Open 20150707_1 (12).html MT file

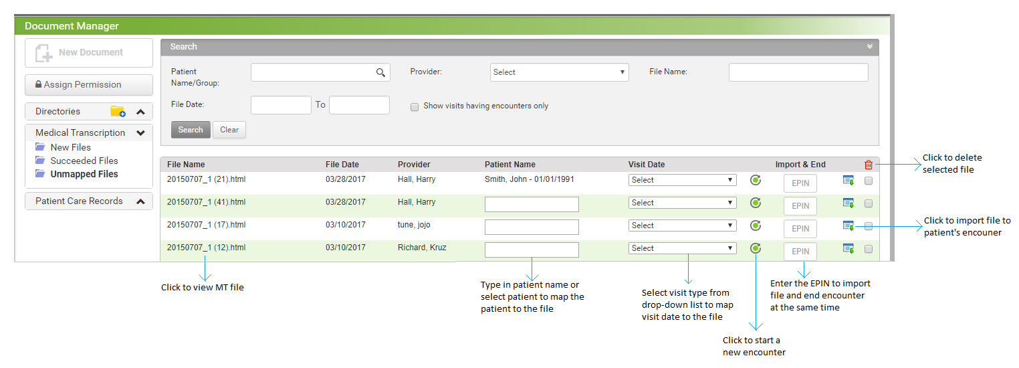click(207, 248)
